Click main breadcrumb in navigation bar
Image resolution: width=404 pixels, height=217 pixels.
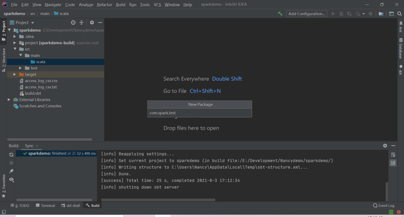pos(45,14)
